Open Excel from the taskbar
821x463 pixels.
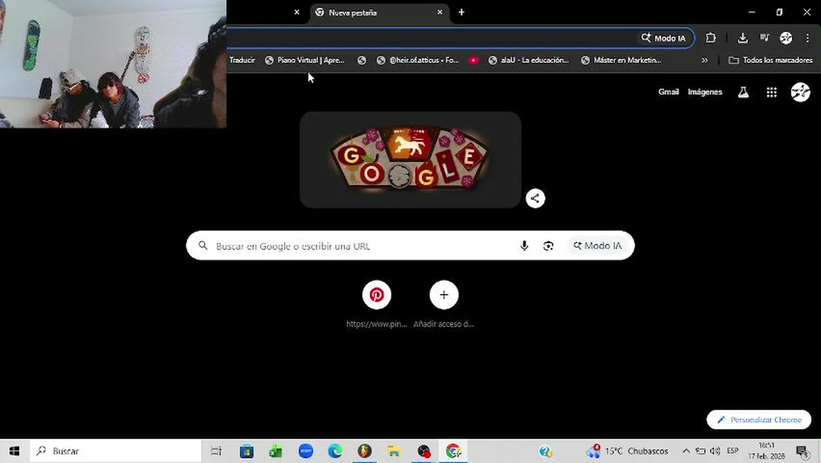(x=276, y=451)
